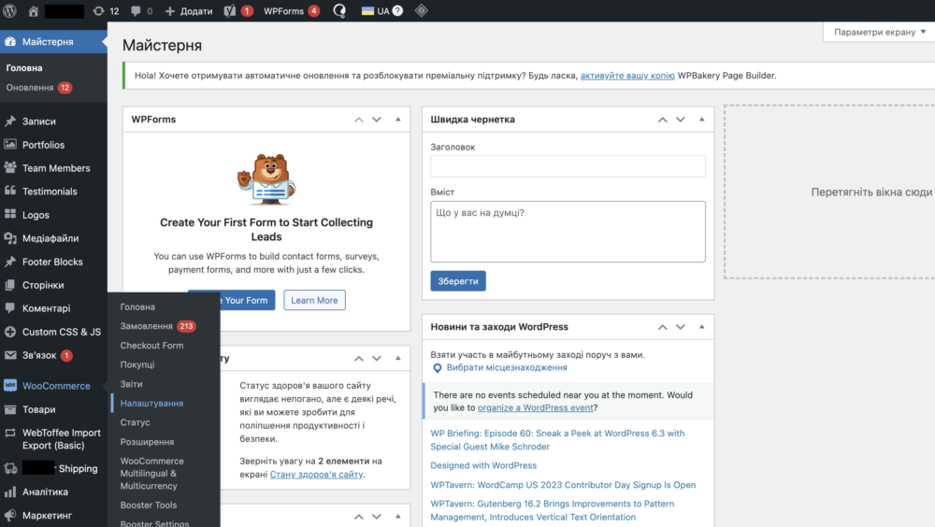This screenshot has height=527, width=935.
Task: Open Вибрати місцезнаходження link
Action: pyautogui.click(x=507, y=367)
